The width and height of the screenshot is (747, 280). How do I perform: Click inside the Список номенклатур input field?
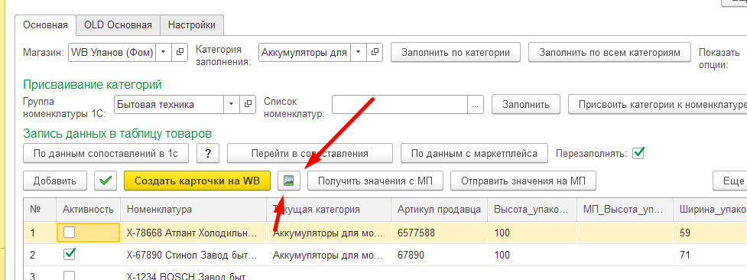pos(400,105)
